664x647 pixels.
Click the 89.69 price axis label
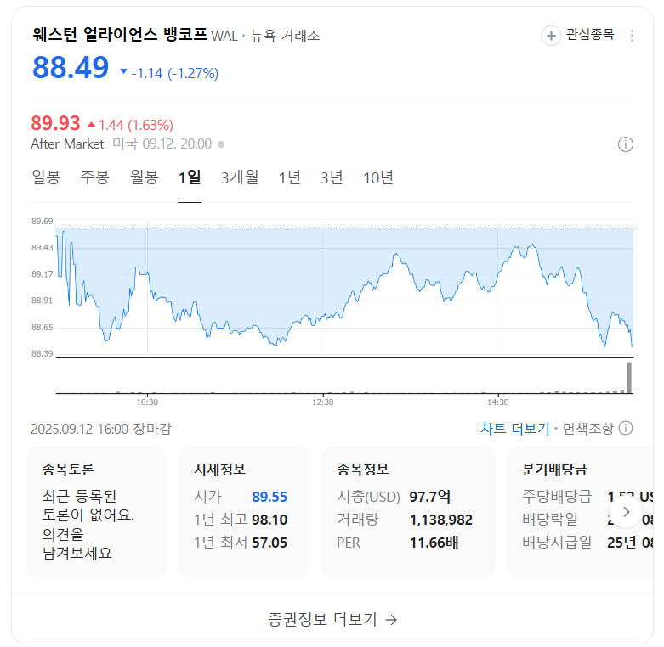tap(43, 221)
